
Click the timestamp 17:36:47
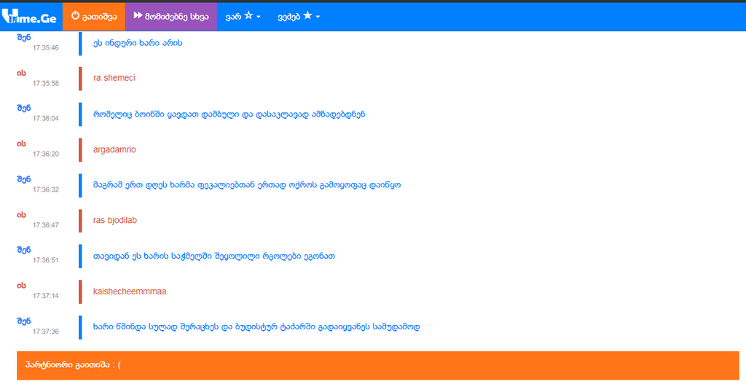pyautogui.click(x=46, y=225)
